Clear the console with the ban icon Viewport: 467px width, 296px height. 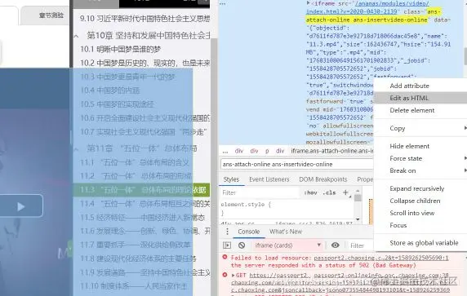(242, 245)
